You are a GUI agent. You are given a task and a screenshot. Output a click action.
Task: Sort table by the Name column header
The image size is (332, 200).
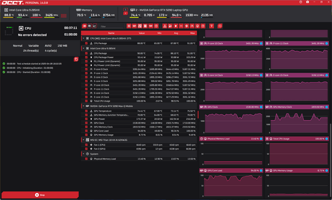[111, 33]
